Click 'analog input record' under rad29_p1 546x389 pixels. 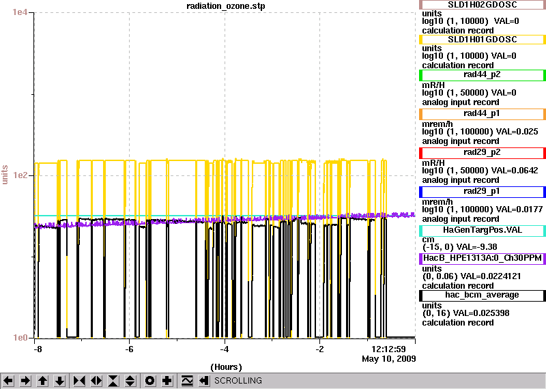coord(461,219)
